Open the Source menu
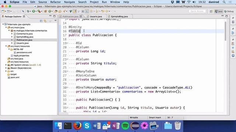 pos(43,2)
